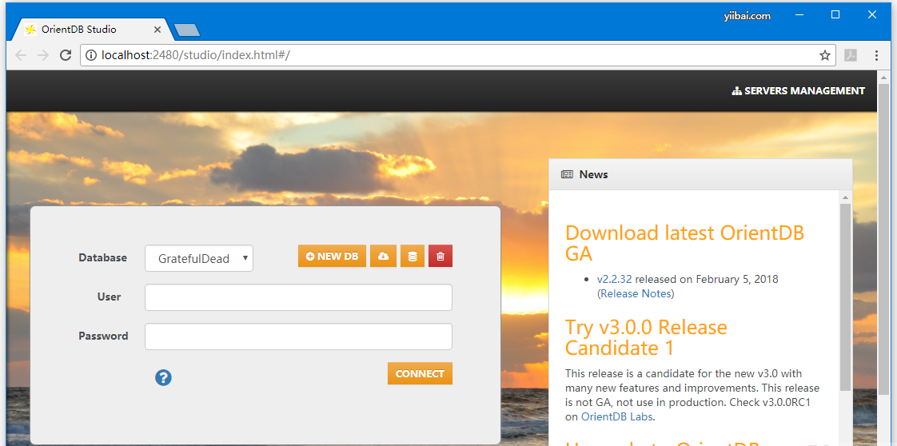Open the GratefulDead database dropdown

pyautogui.click(x=198, y=258)
